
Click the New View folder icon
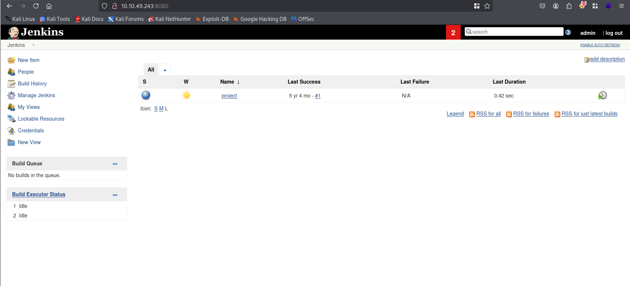(11, 142)
